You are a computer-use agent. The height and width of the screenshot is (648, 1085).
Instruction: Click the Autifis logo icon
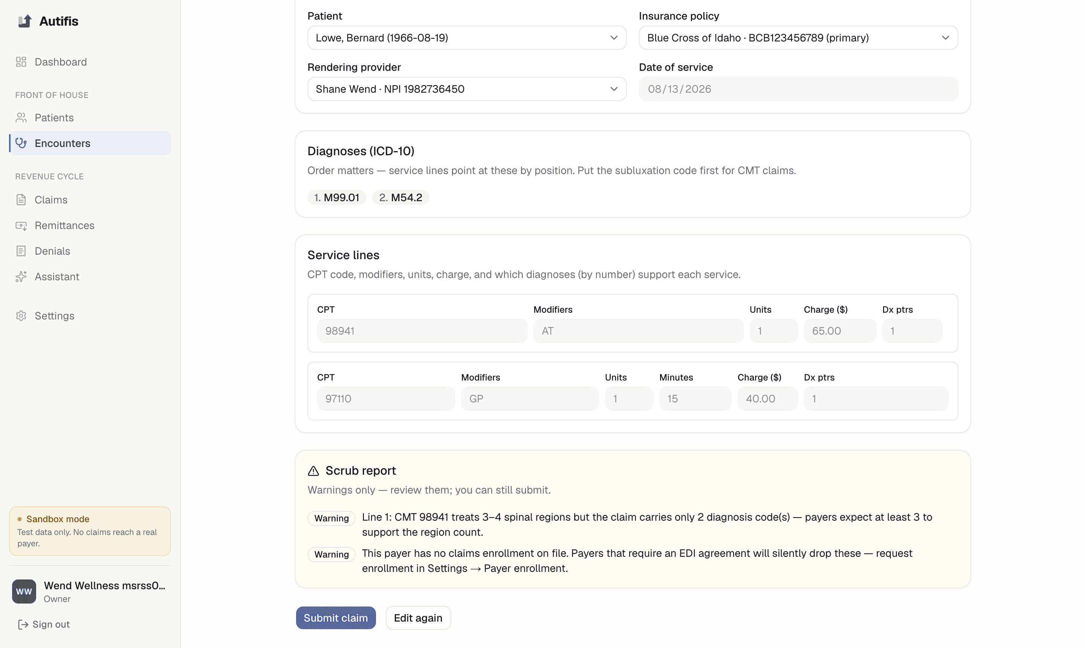click(x=25, y=21)
